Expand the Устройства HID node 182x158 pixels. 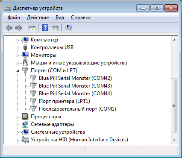18,140
